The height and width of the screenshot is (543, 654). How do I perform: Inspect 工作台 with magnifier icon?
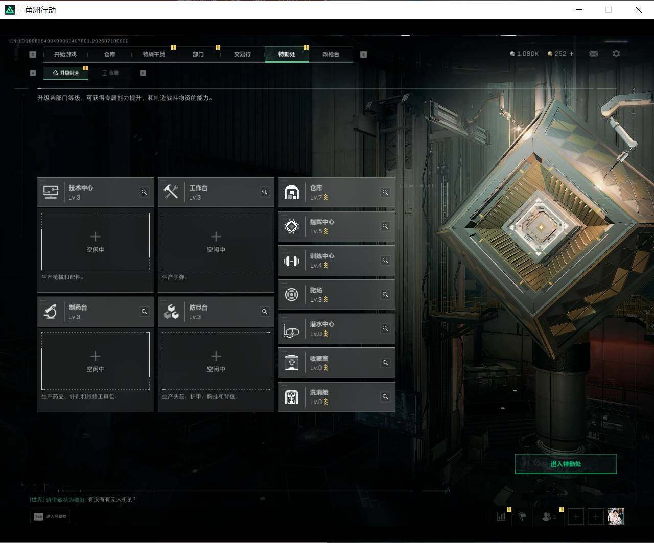tap(265, 192)
